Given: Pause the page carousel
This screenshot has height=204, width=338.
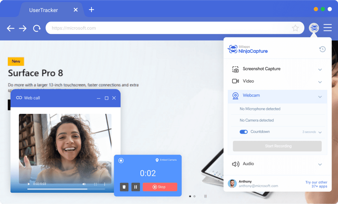Looking at the screenshot, I should click(x=205, y=196).
